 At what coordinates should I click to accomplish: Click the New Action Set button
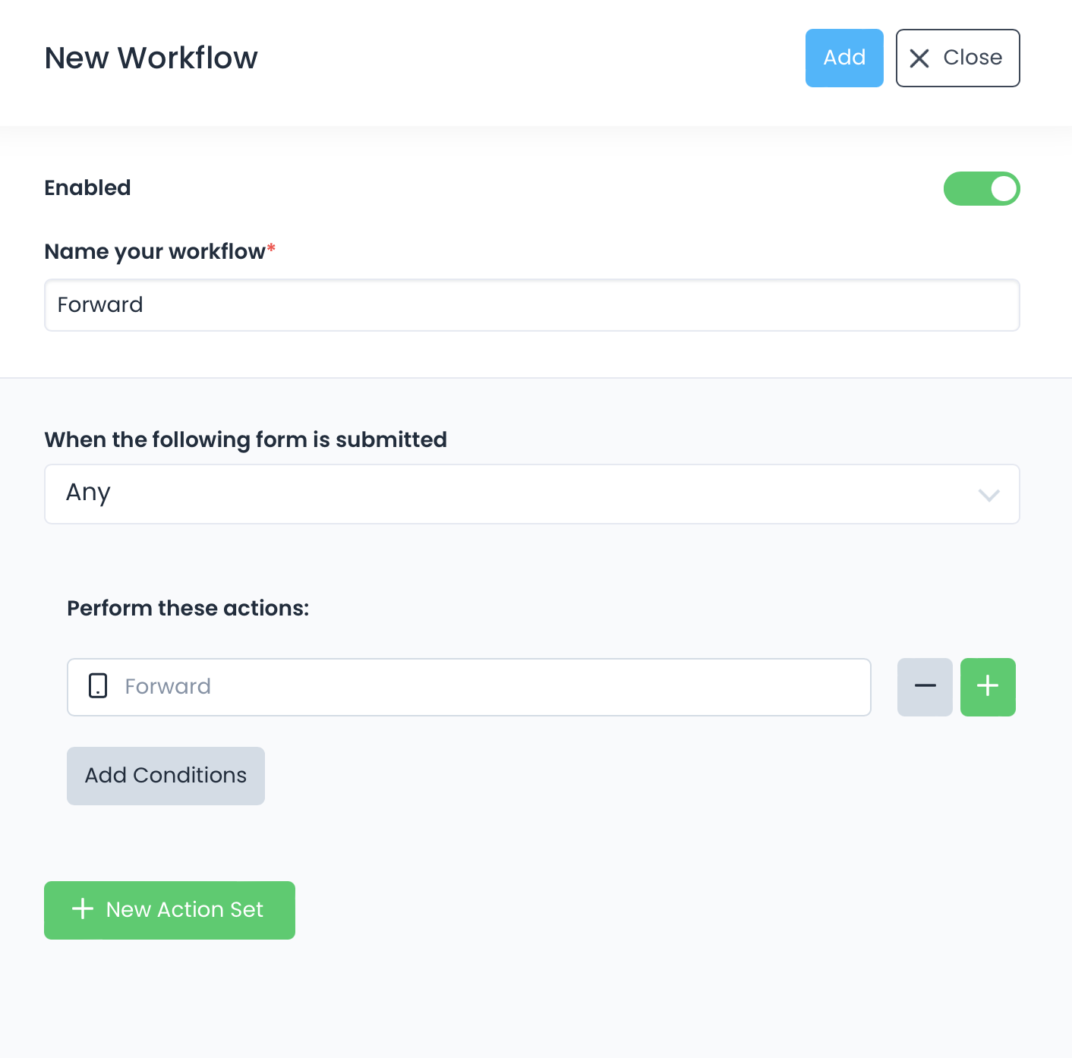coord(169,909)
